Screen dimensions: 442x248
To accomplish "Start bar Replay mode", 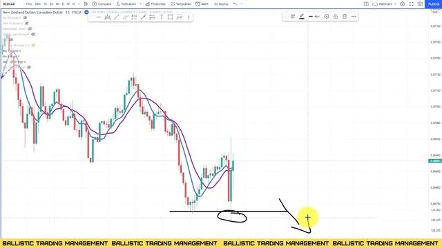I will point(221,4).
